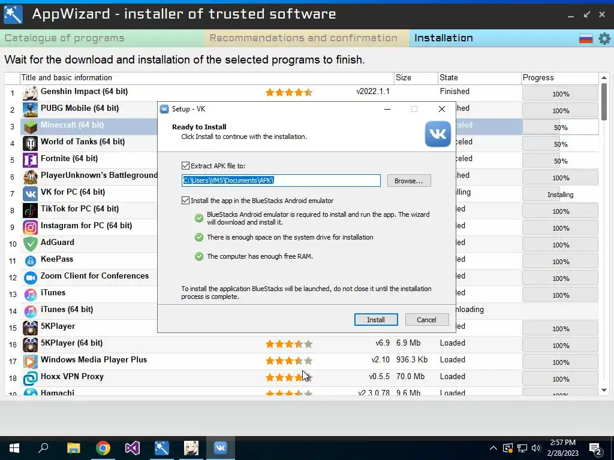
Task: Select the AdGuard row text
Action: click(x=57, y=243)
